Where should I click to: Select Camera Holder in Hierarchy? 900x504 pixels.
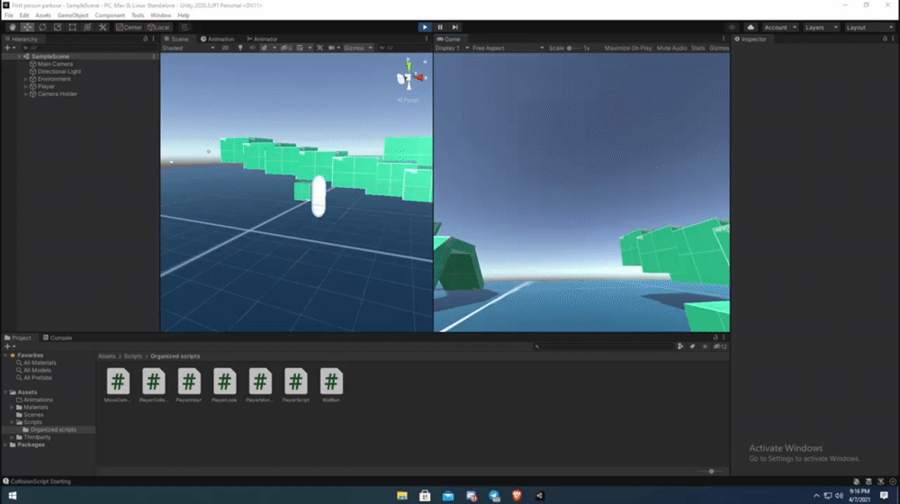pyautogui.click(x=57, y=94)
